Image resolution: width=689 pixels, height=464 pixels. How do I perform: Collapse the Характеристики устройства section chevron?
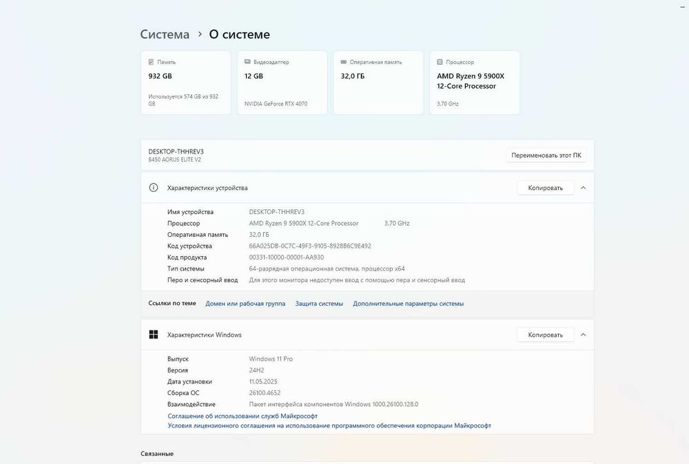coord(583,188)
